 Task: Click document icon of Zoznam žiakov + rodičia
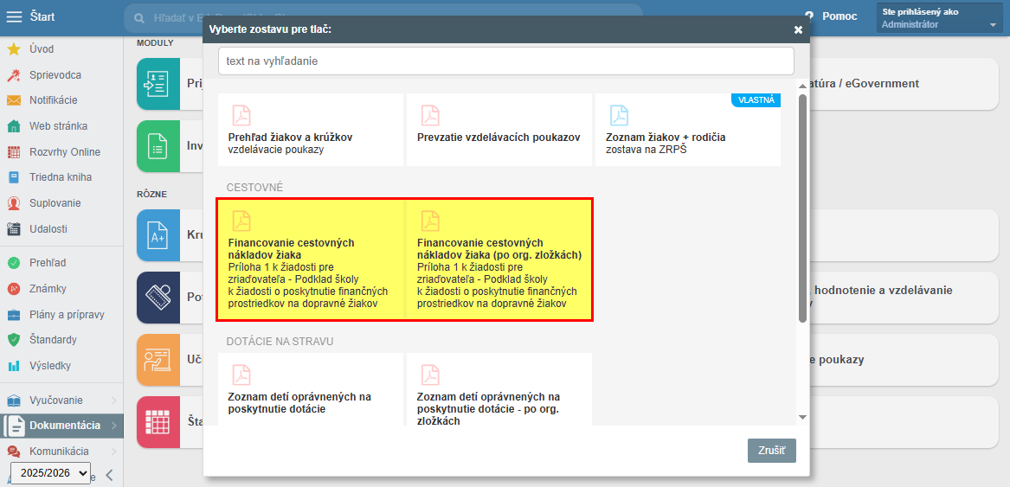click(x=619, y=115)
